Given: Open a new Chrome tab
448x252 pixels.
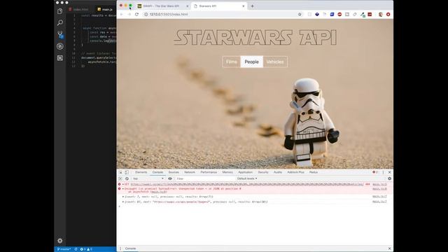Looking at the screenshot, I should 252,6.
